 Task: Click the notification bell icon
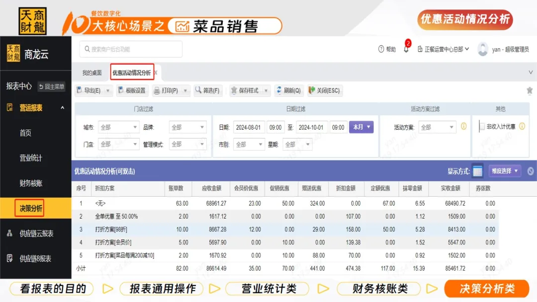point(406,49)
